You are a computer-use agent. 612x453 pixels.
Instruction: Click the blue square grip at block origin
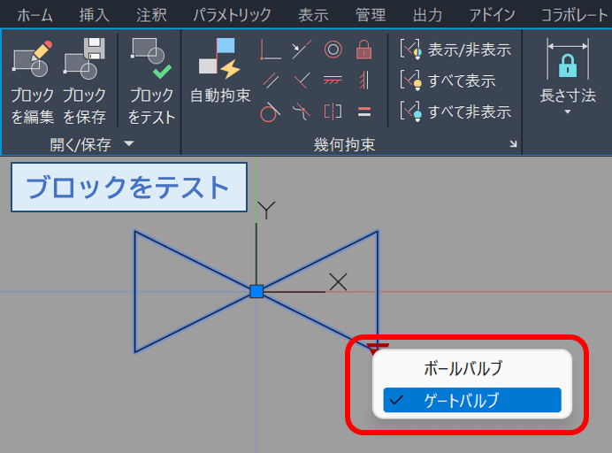tap(256, 291)
